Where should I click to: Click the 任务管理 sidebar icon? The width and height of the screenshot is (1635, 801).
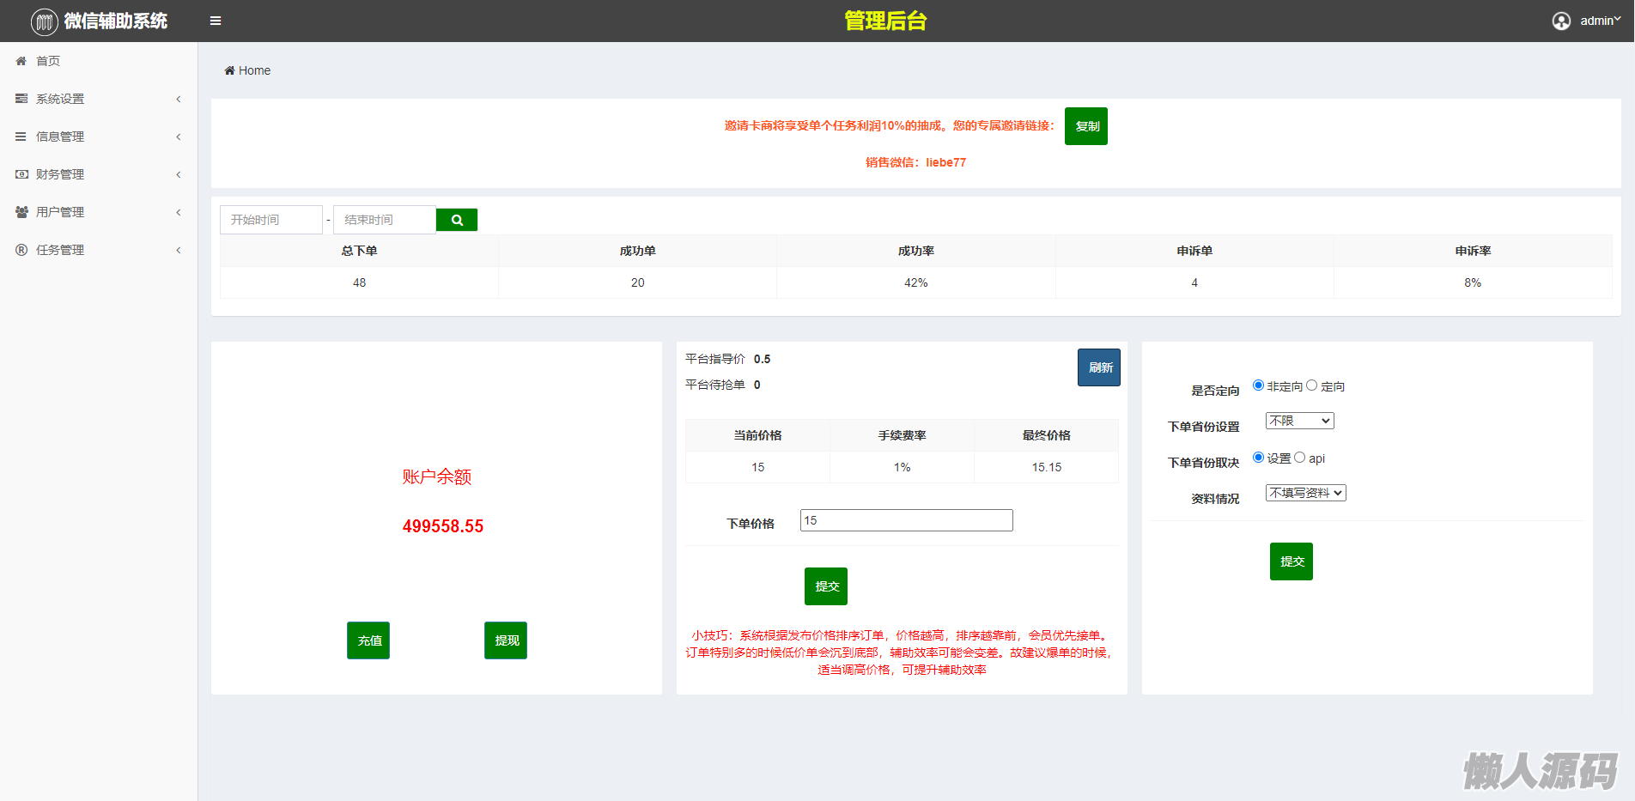tap(21, 250)
